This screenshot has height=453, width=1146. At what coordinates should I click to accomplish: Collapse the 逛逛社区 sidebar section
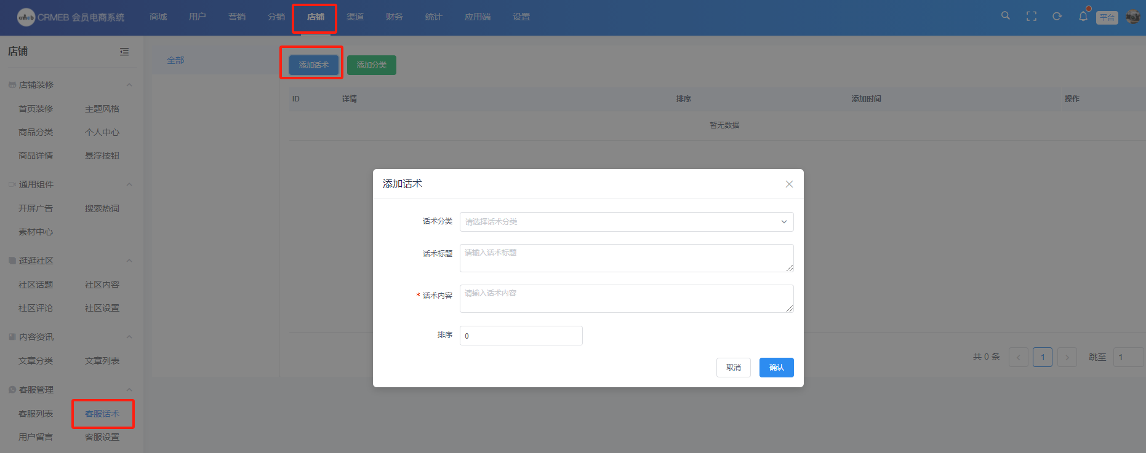(129, 261)
